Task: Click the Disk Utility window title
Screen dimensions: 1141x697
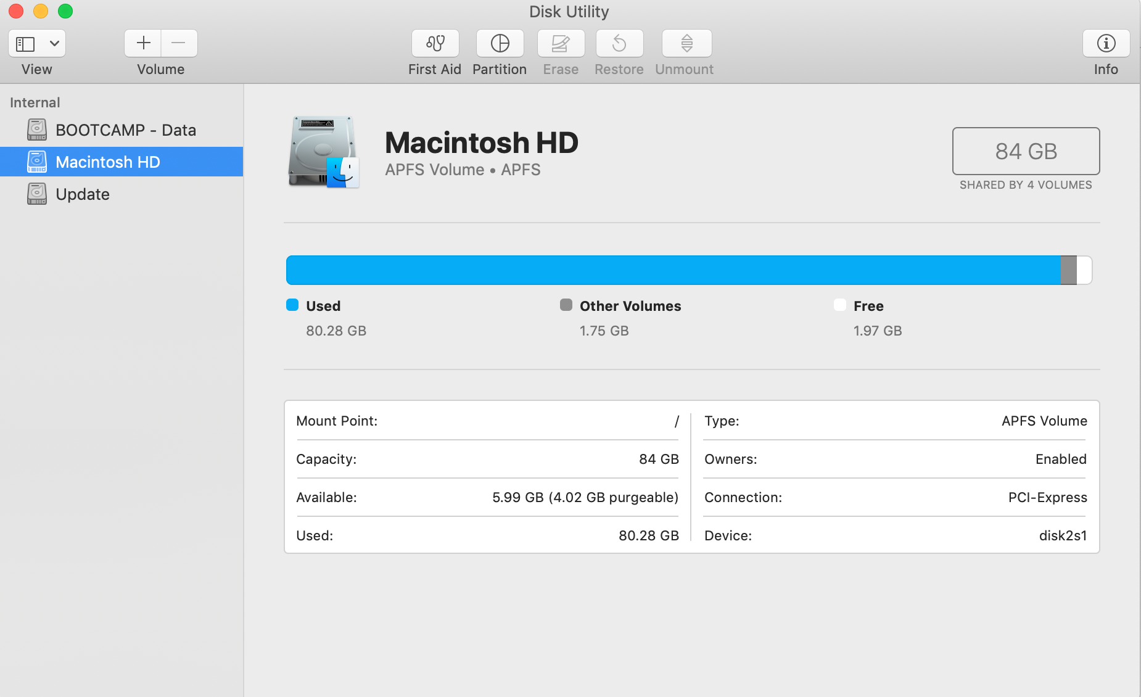Action: (x=569, y=12)
